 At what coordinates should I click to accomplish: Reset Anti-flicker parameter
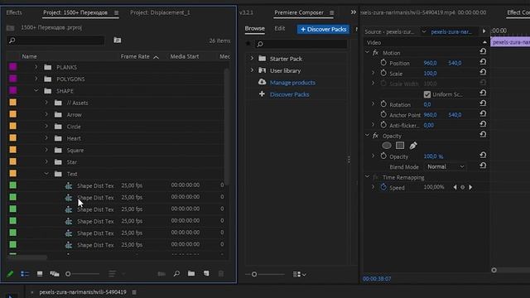coord(483,124)
